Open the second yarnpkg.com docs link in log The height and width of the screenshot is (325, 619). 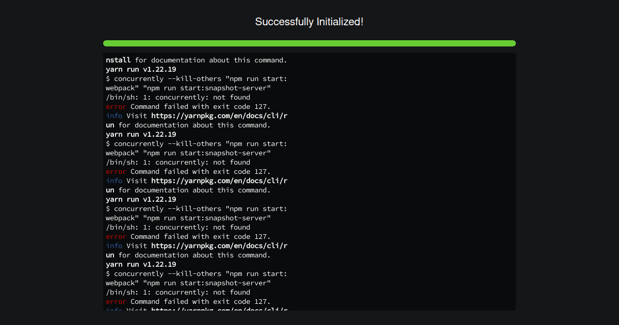[219, 181]
